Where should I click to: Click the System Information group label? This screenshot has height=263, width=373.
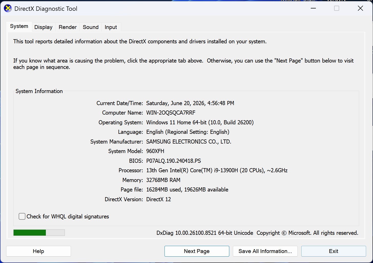(x=39, y=91)
